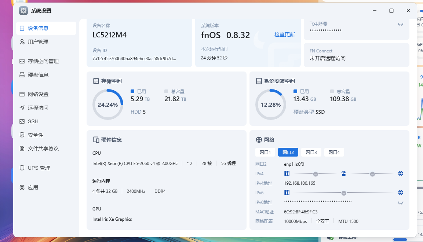Click the truncated 设备 ID value

[x=134, y=58]
